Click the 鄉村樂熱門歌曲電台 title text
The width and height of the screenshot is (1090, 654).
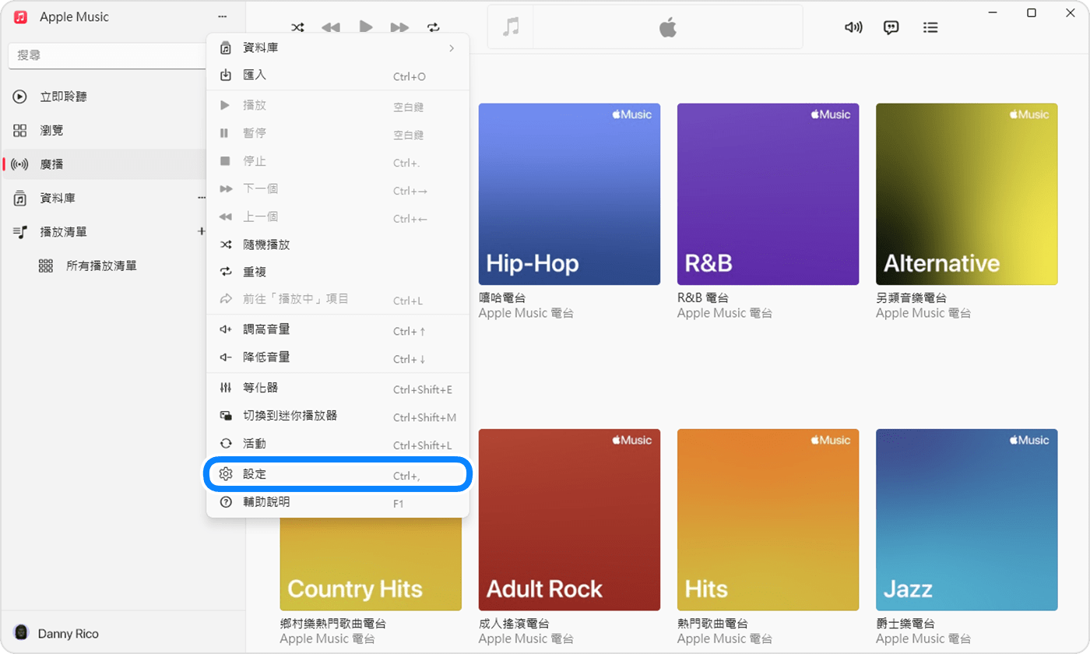(333, 624)
